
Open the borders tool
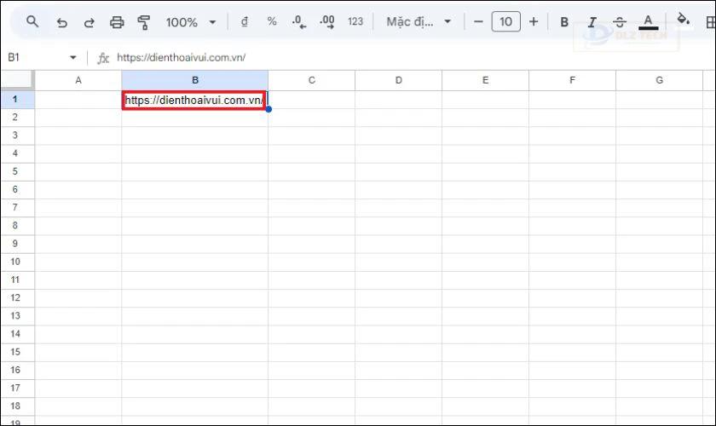pos(711,22)
